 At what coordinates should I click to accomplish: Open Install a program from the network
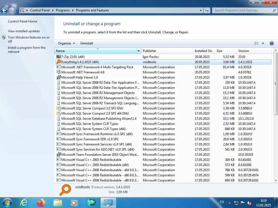27,50
